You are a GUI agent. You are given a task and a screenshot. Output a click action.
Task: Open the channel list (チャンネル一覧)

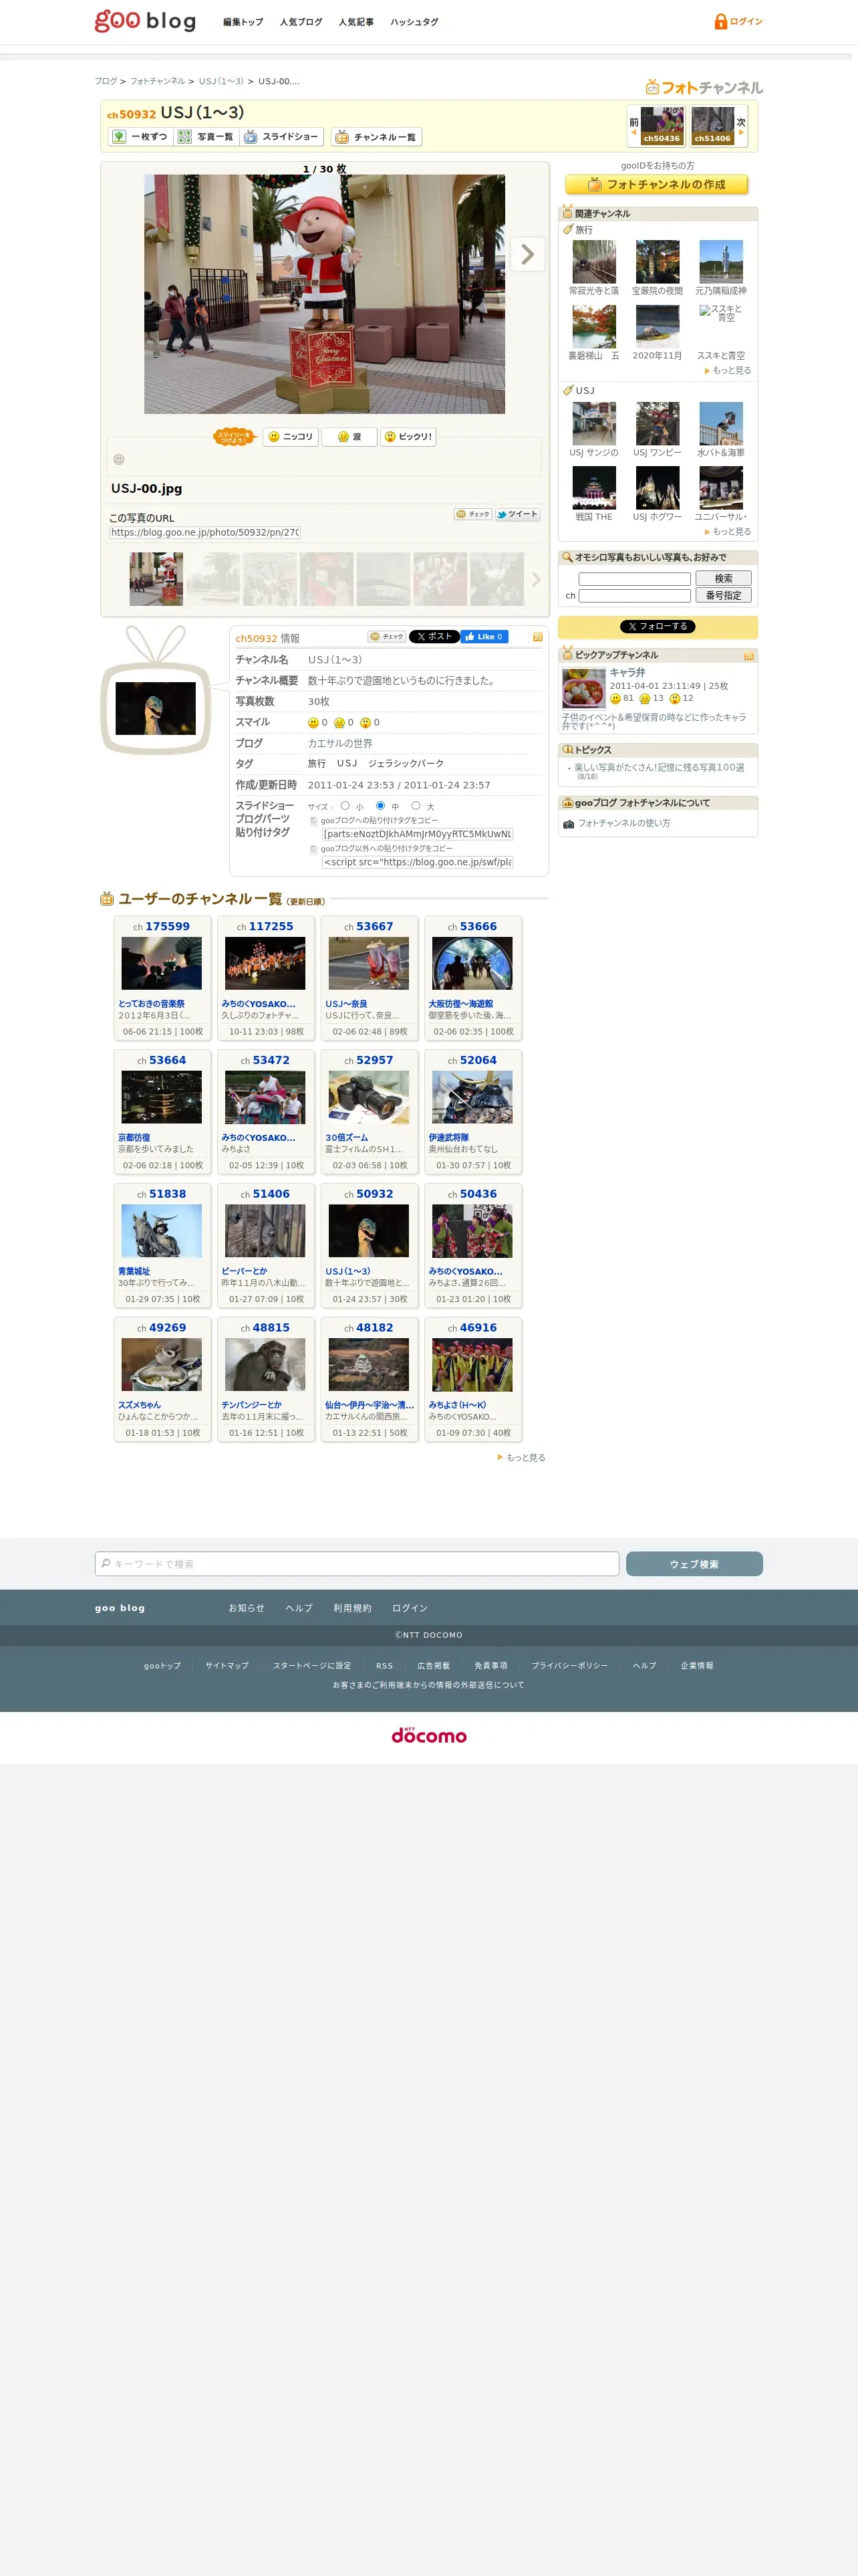click(377, 137)
